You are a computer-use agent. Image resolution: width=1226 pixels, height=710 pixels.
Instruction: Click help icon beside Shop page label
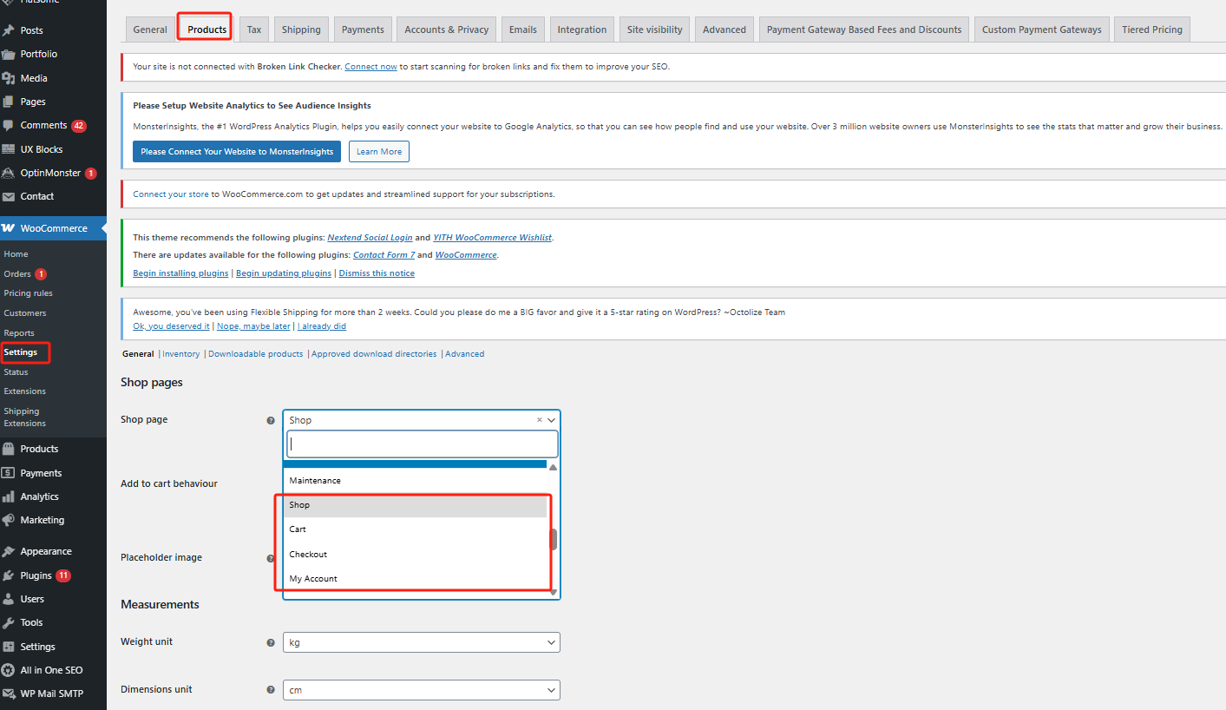pyautogui.click(x=270, y=420)
